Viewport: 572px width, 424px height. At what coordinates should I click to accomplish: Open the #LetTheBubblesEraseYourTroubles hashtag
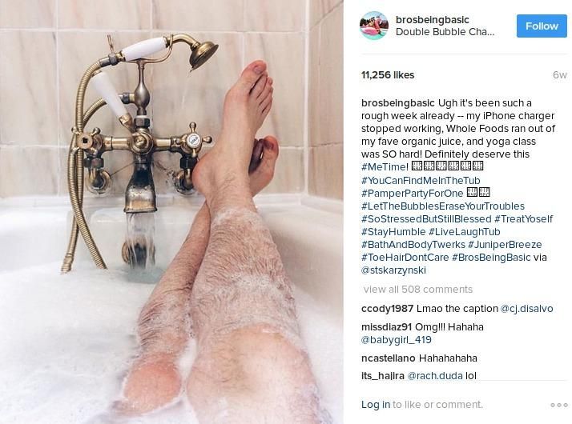443,206
